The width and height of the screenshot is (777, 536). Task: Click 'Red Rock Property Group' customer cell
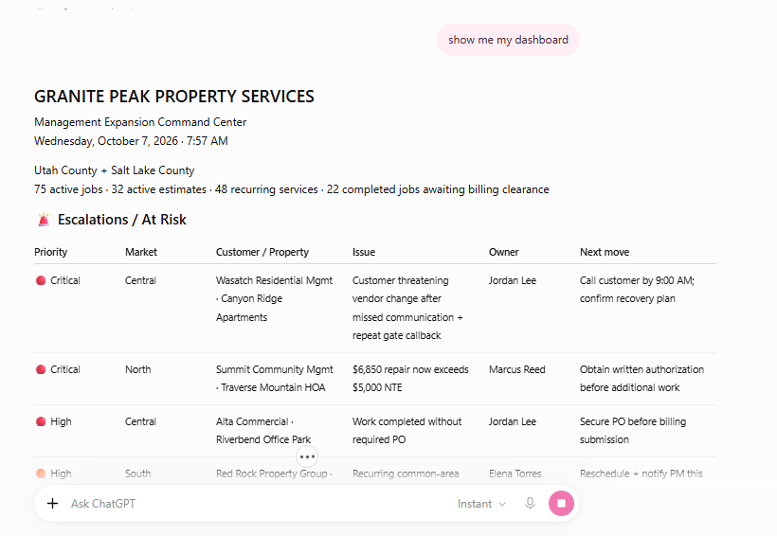point(272,473)
